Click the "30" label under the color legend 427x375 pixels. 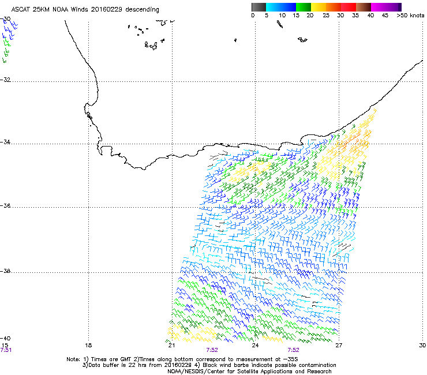pyautogui.click(x=340, y=16)
